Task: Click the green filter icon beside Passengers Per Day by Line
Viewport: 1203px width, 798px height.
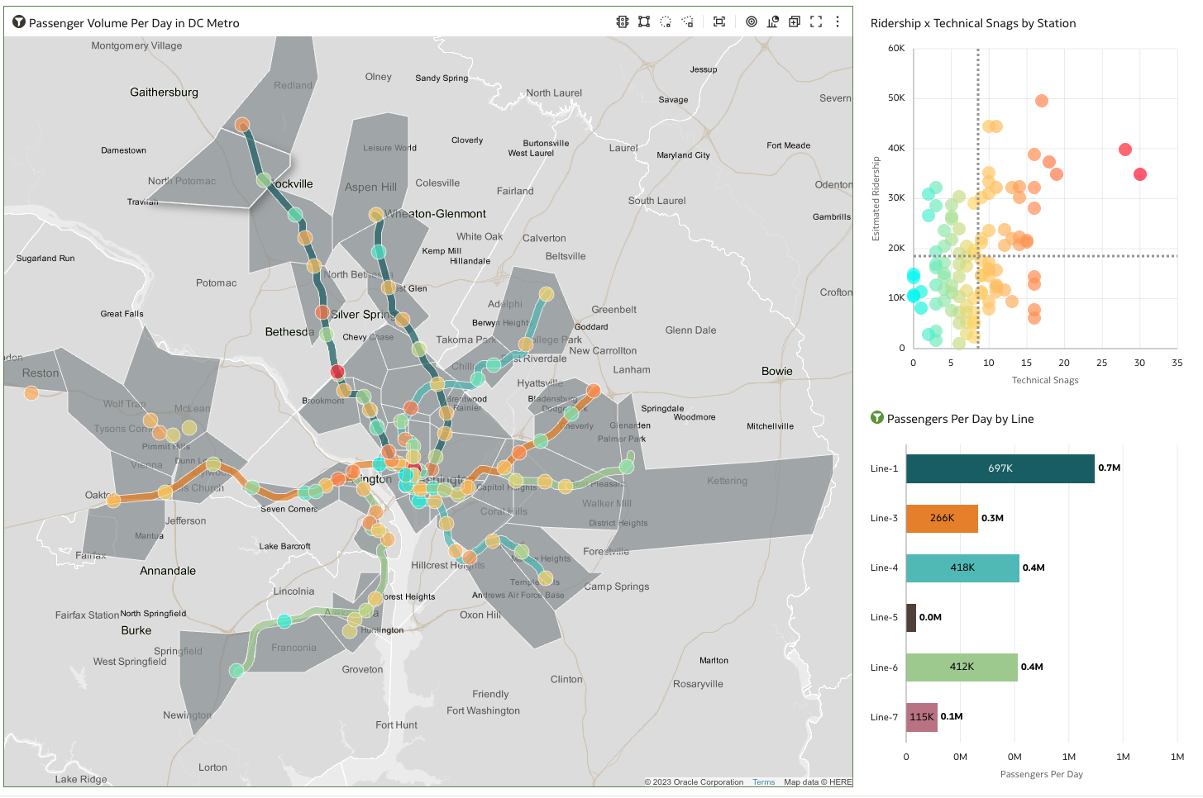Action: pyautogui.click(x=878, y=419)
